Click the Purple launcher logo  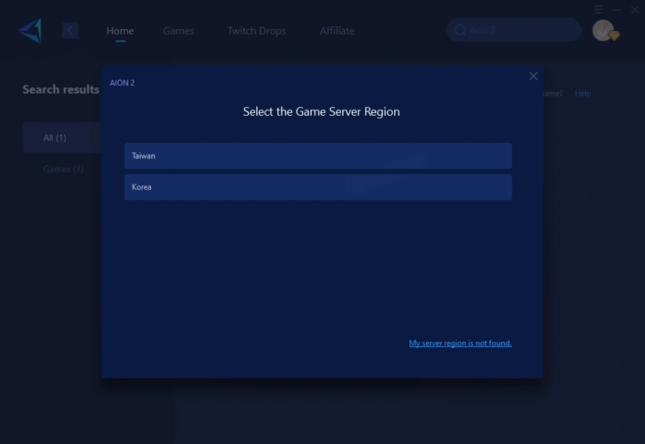(x=29, y=30)
